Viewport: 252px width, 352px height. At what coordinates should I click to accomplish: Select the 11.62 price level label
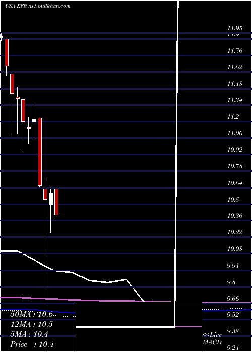235,67
